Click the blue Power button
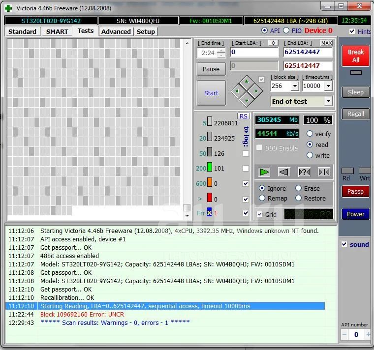This screenshot has height=350, width=374. pyautogui.click(x=356, y=214)
